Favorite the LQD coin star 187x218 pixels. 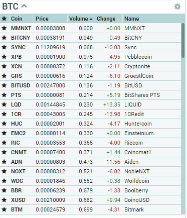[4, 104]
